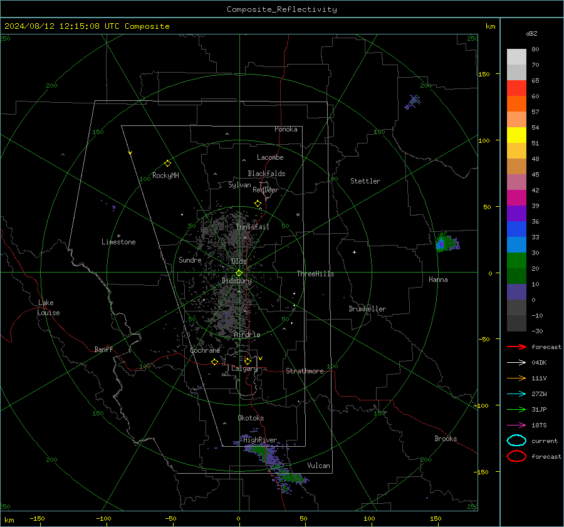The image size is (564, 527).
Task: Click the Vulcan label
Action: click(x=318, y=466)
